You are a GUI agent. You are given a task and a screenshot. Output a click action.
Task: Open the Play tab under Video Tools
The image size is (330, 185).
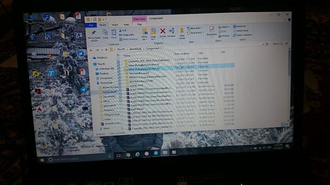click(140, 24)
